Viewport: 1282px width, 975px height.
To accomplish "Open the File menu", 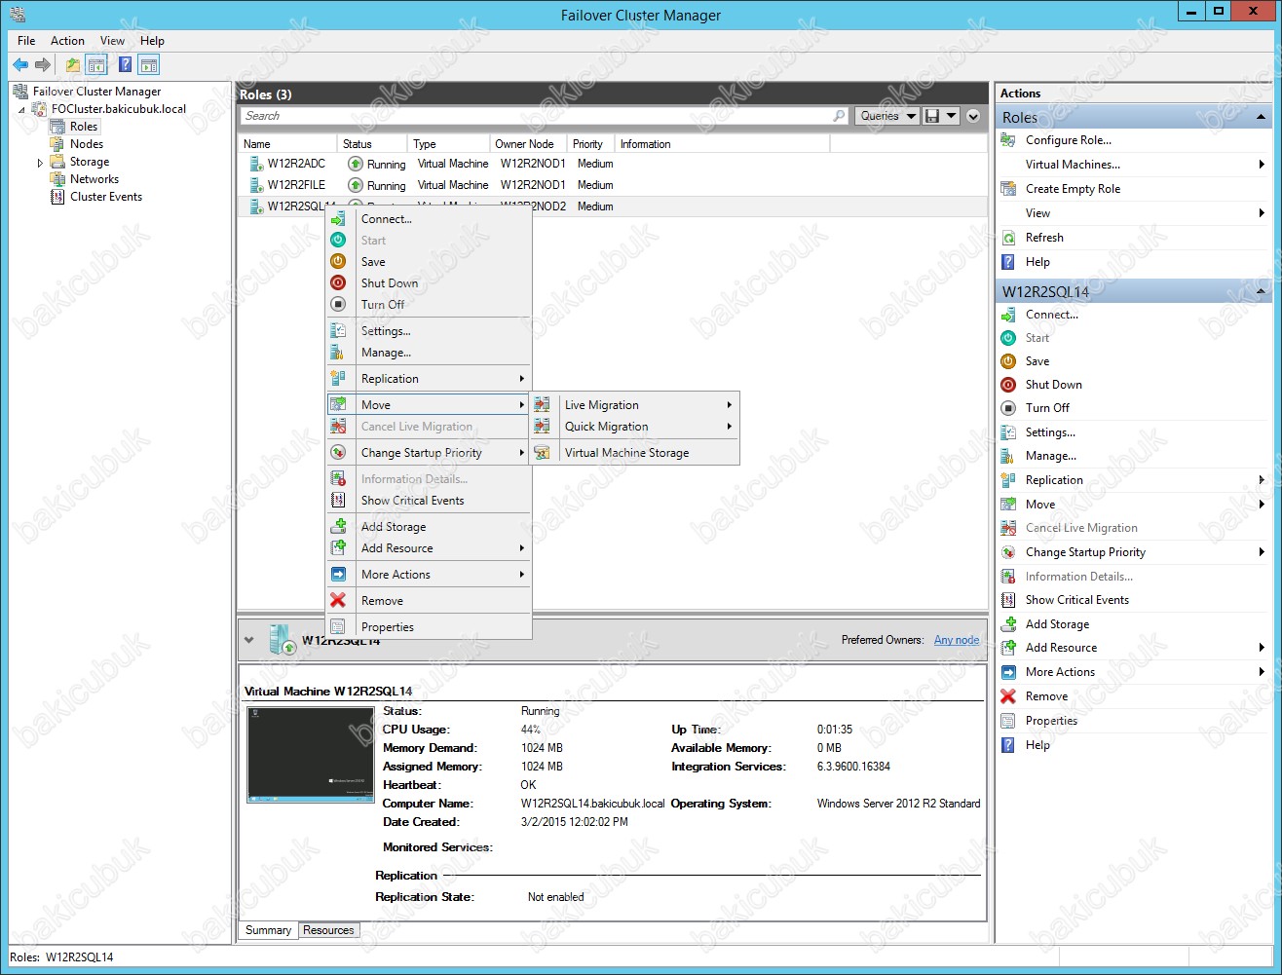I will [26, 41].
